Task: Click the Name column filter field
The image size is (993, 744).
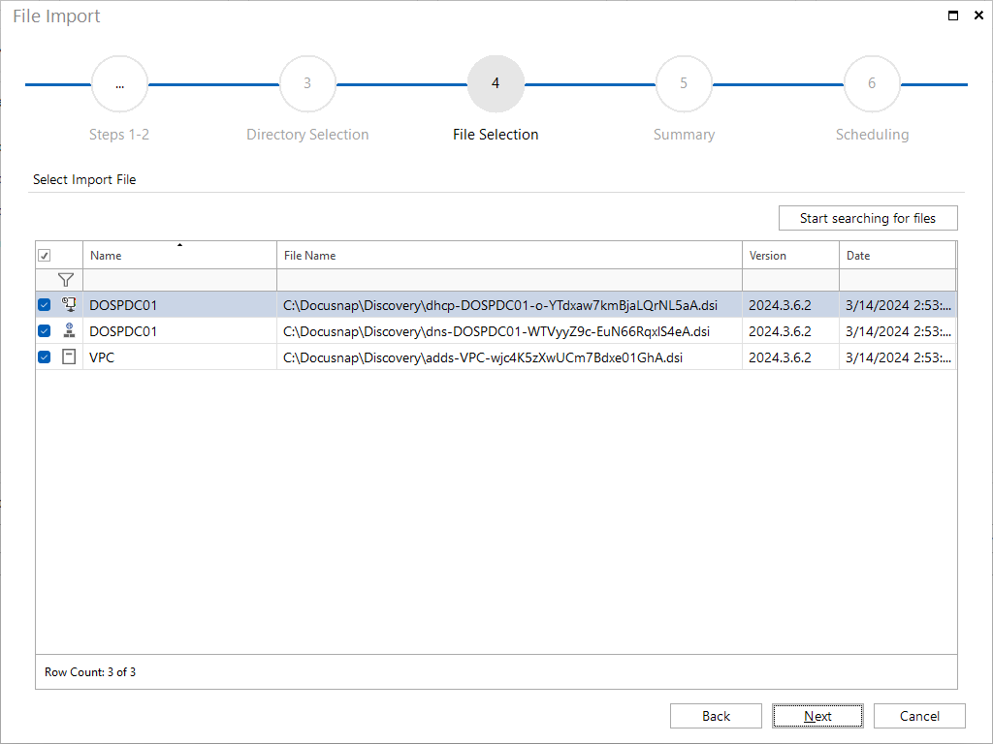Action: (x=179, y=280)
